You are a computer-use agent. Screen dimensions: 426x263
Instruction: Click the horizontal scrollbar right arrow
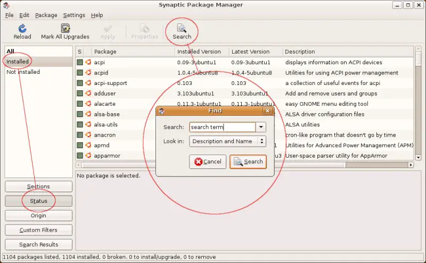pyautogui.click(x=411, y=165)
